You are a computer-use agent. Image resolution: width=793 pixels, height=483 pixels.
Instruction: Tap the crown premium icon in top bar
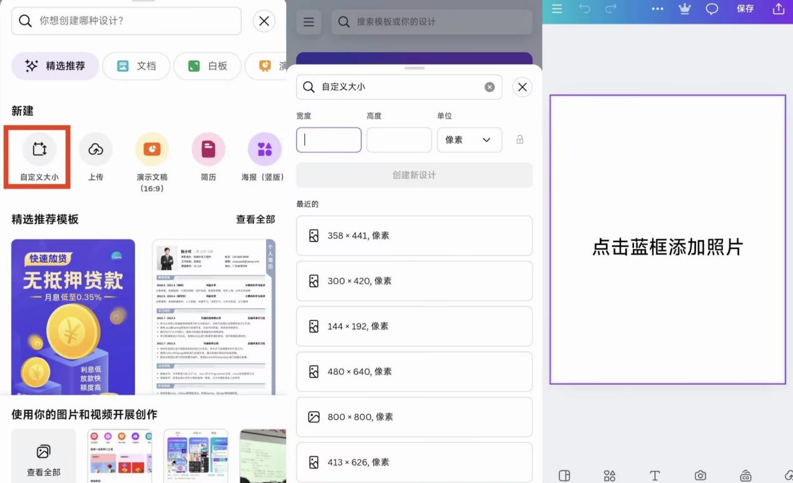(684, 9)
